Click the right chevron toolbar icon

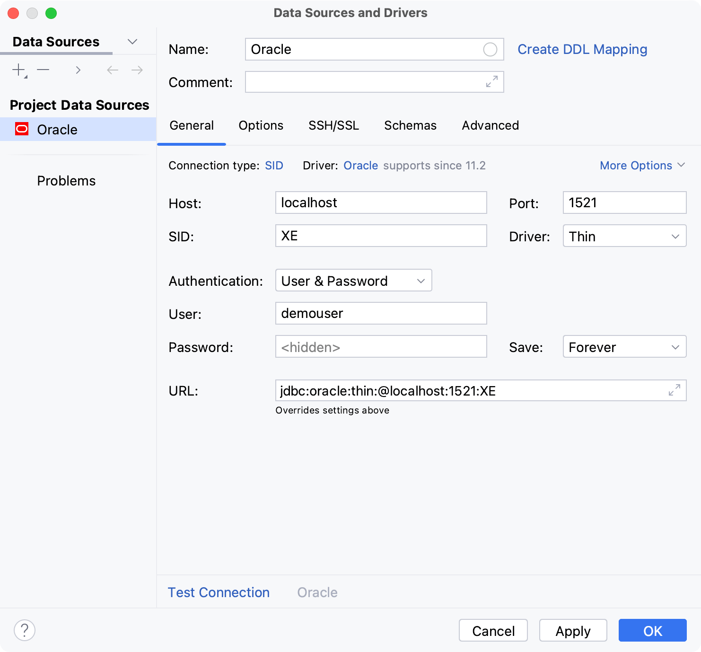tap(78, 70)
